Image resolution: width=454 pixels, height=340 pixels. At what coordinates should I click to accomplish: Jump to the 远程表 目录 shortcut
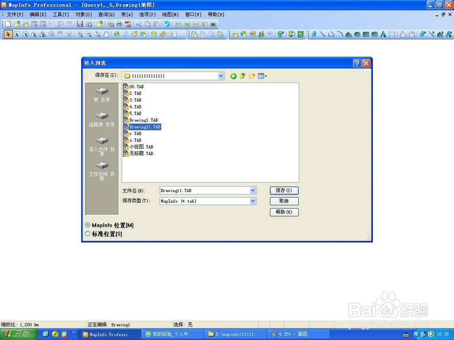tap(102, 120)
